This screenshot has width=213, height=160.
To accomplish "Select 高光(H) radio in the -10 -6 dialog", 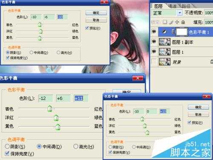I will 58,52.
